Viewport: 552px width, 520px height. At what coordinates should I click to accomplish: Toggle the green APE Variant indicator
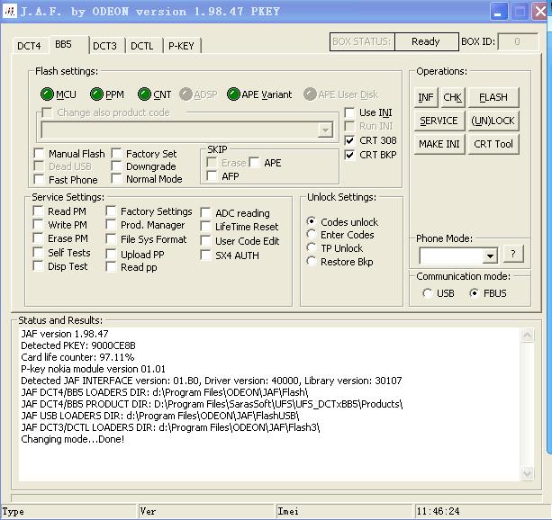[233, 94]
